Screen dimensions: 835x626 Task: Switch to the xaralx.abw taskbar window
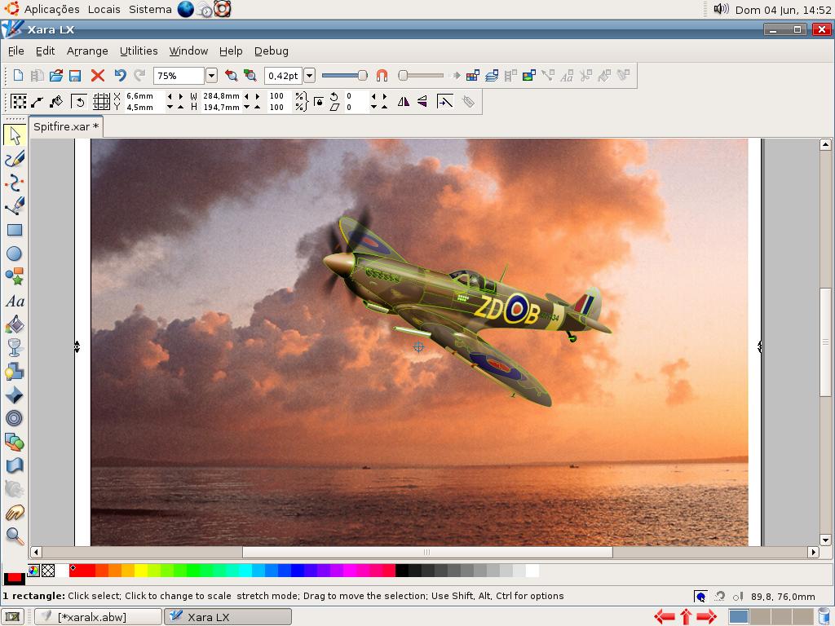tap(98, 617)
